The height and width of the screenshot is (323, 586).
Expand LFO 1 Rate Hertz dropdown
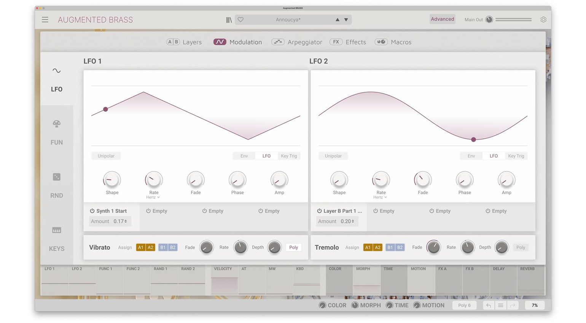tap(153, 198)
